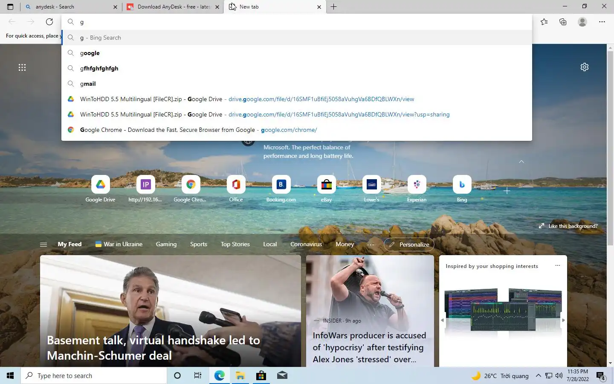Open the Windows Start menu
This screenshot has height=384, width=614.
point(10,375)
